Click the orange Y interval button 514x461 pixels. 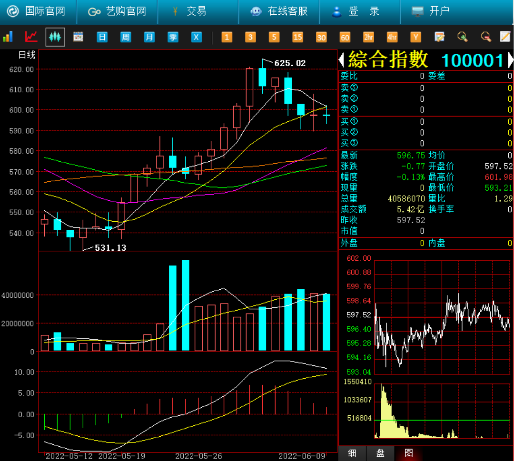click(x=415, y=37)
